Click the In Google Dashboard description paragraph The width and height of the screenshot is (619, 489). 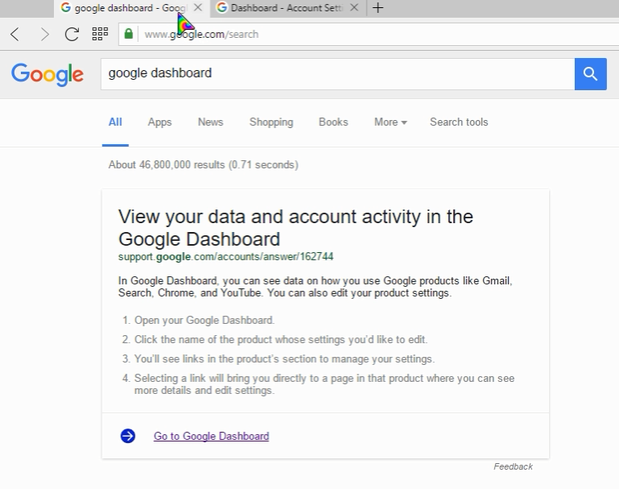[x=315, y=287]
